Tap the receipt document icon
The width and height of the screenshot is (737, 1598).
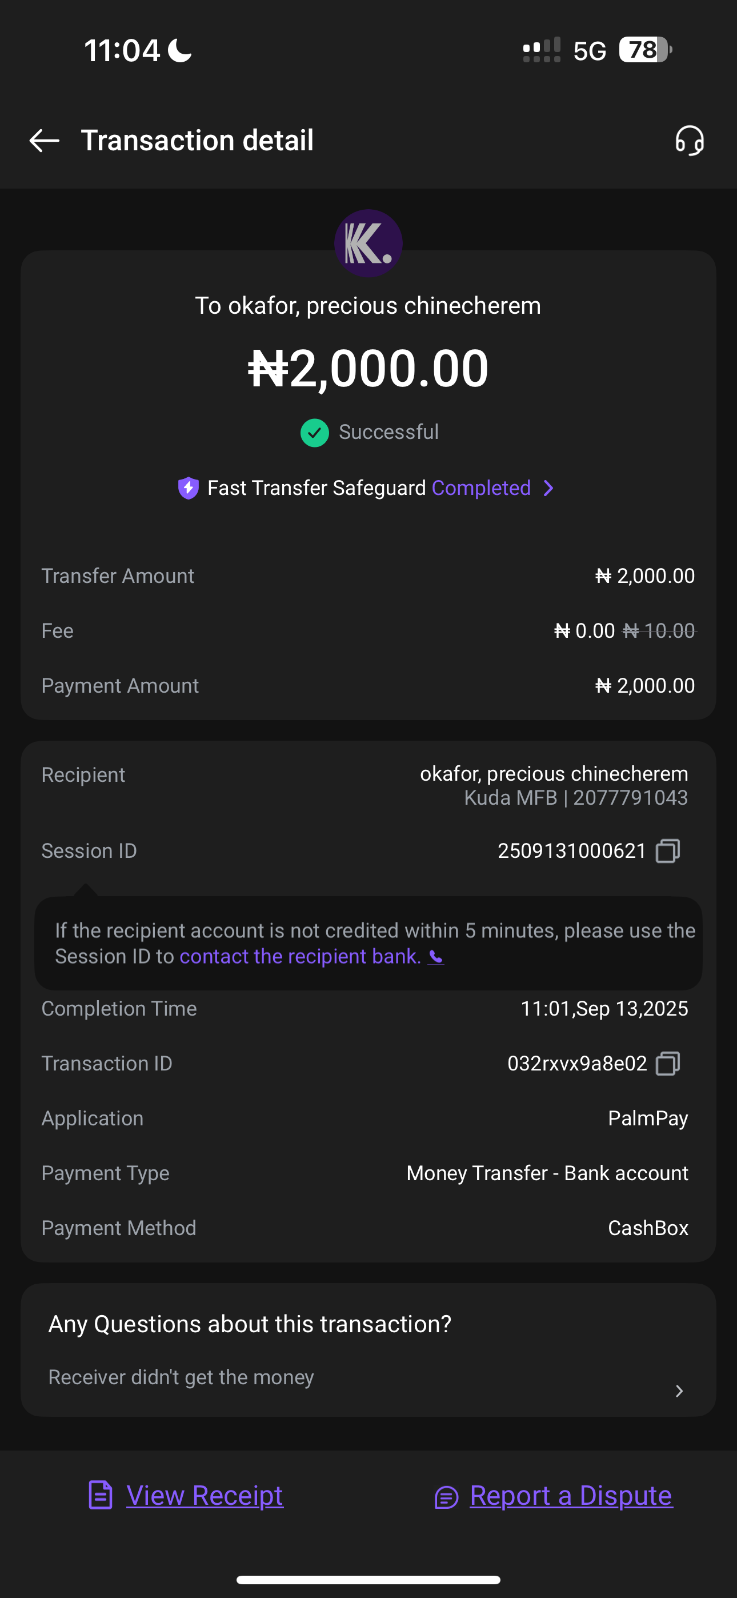tap(101, 1495)
